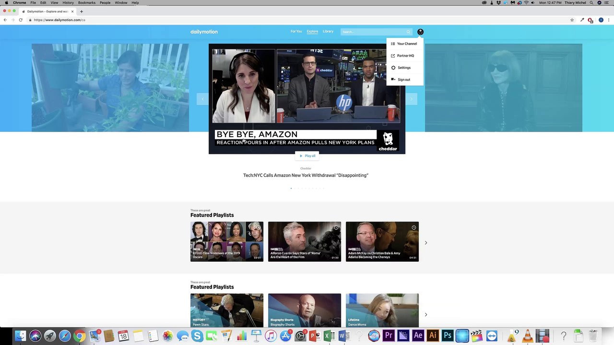Open Chrome's three-dot menu
The height and width of the screenshot is (345, 614).
tap(609, 20)
